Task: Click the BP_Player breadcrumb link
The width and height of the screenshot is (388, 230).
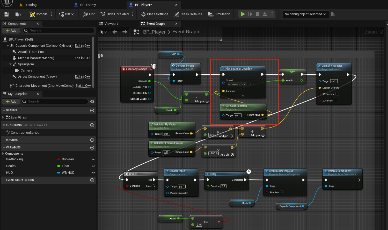Action: tap(154, 32)
